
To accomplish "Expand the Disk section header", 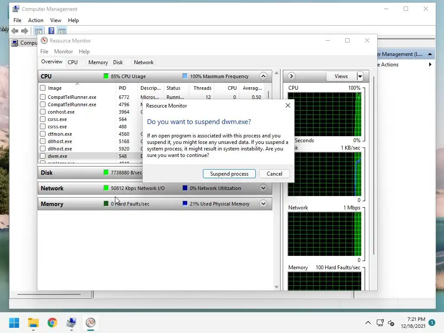I will (x=90, y=173).
